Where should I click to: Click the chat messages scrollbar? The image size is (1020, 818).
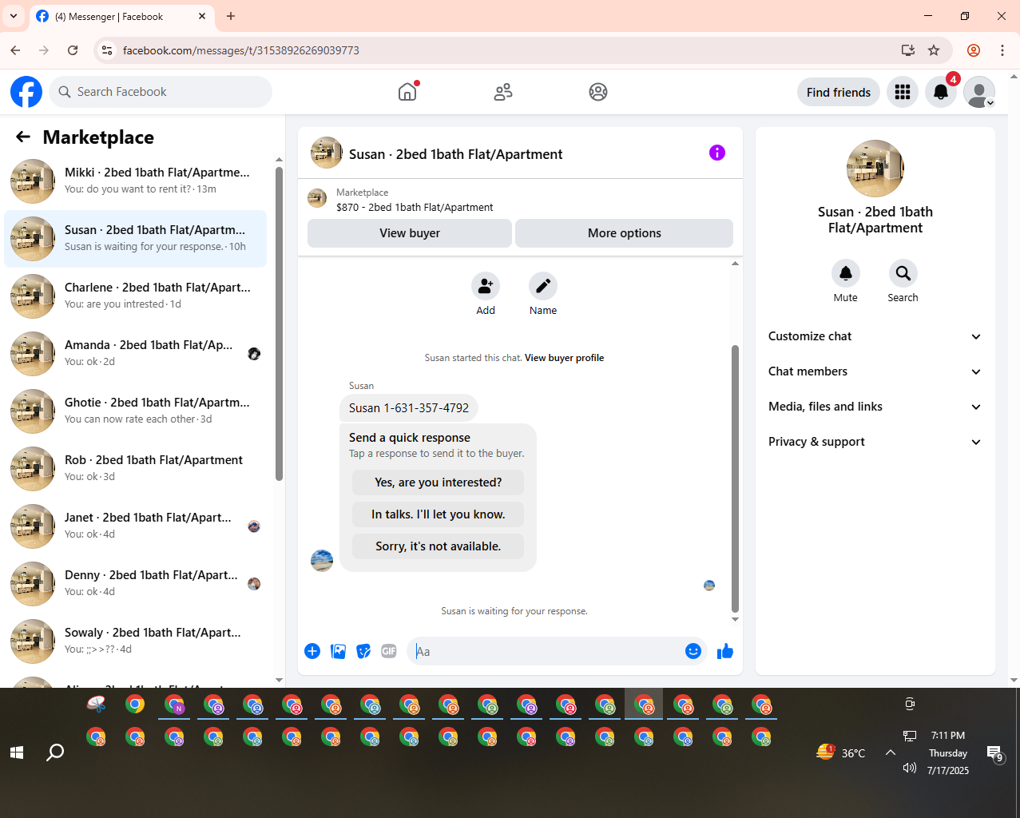pos(735,479)
